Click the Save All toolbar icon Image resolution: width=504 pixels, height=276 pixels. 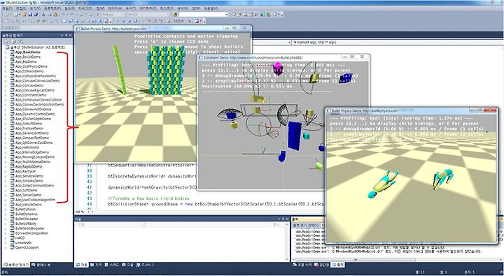tap(35, 15)
